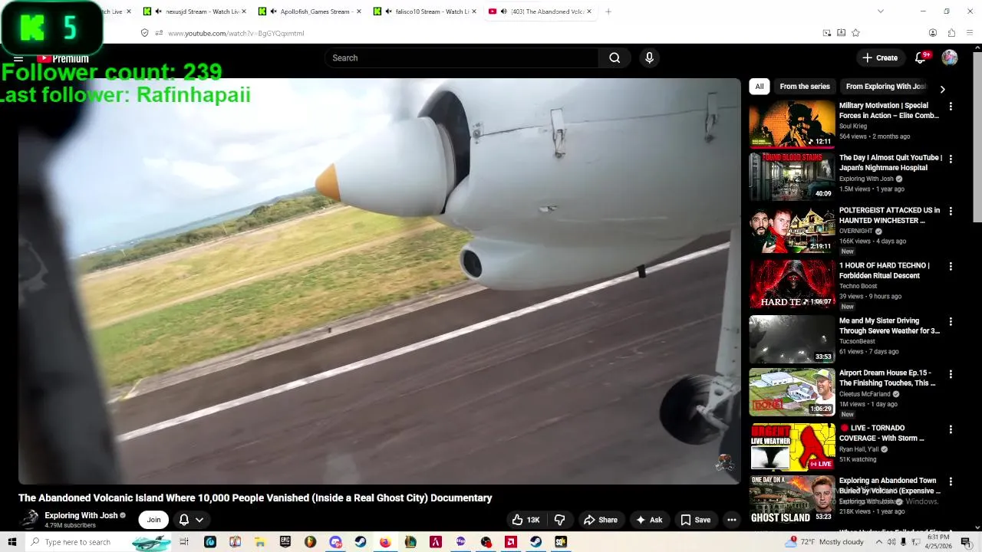
Task: Mute the falisco10 Stream tab audio
Action: tap(389, 11)
